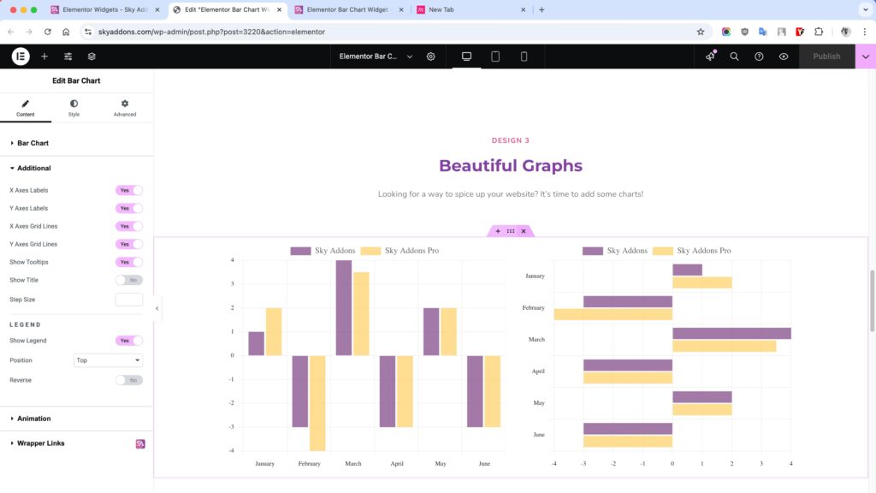The height and width of the screenshot is (493, 876).
Task: Enable Reverse legend switch
Action: (x=129, y=380)
